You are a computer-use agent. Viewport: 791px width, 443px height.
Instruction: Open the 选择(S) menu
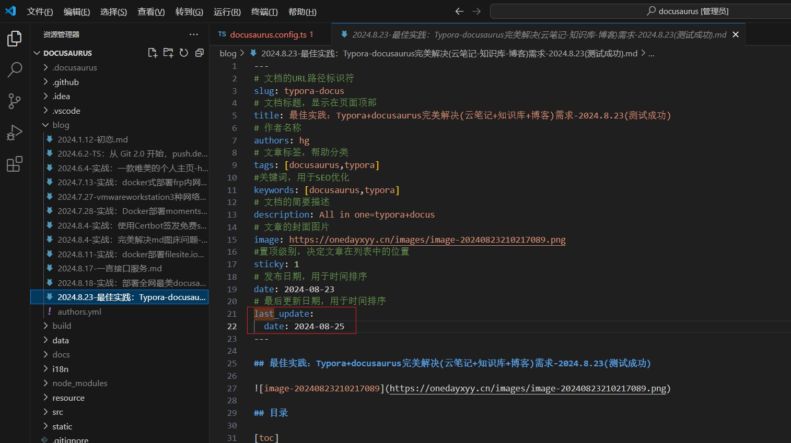[113, 11]
